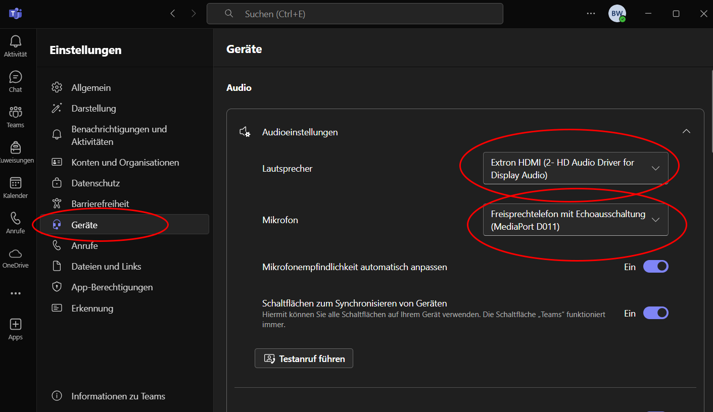The width and height of the screenshot is (713, 412).
Task: Select Darstellung settings
Action: pos(124,108)
